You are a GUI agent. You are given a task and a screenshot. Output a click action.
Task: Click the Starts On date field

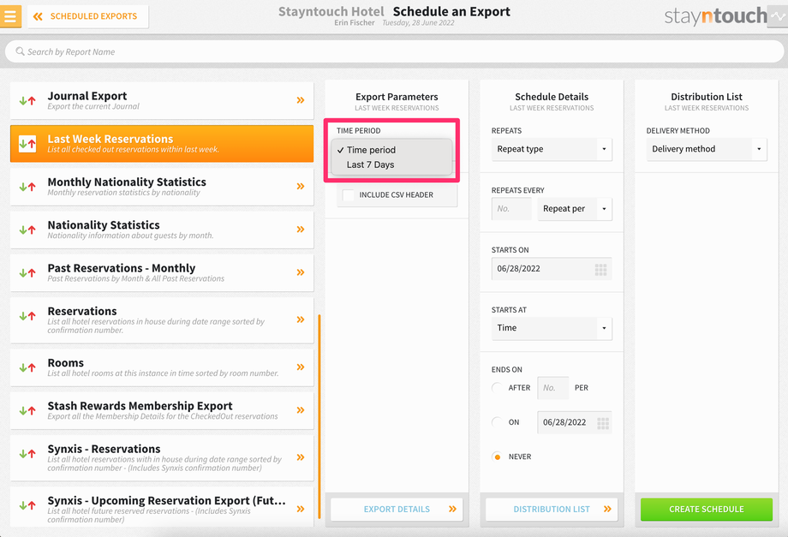[x=552, y=269]
